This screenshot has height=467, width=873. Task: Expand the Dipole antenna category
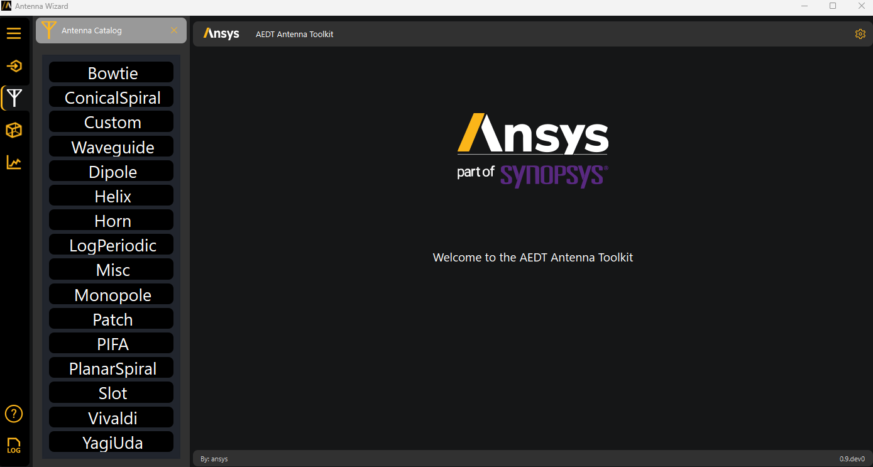111,171
